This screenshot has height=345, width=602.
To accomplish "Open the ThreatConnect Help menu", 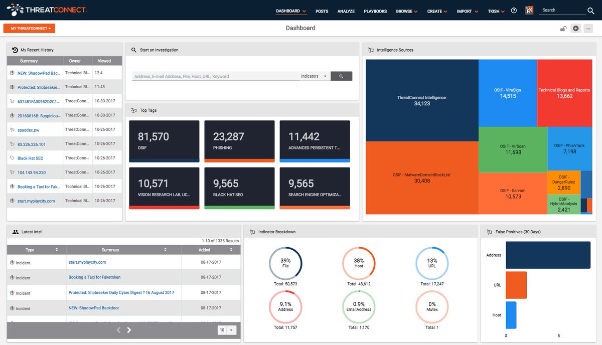I will click(x=513, y=11).
